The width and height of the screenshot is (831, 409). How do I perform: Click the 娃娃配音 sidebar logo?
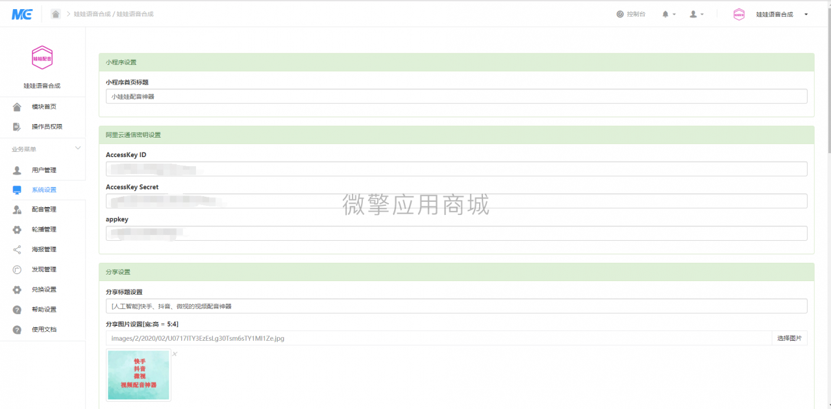tap(42, 58)
